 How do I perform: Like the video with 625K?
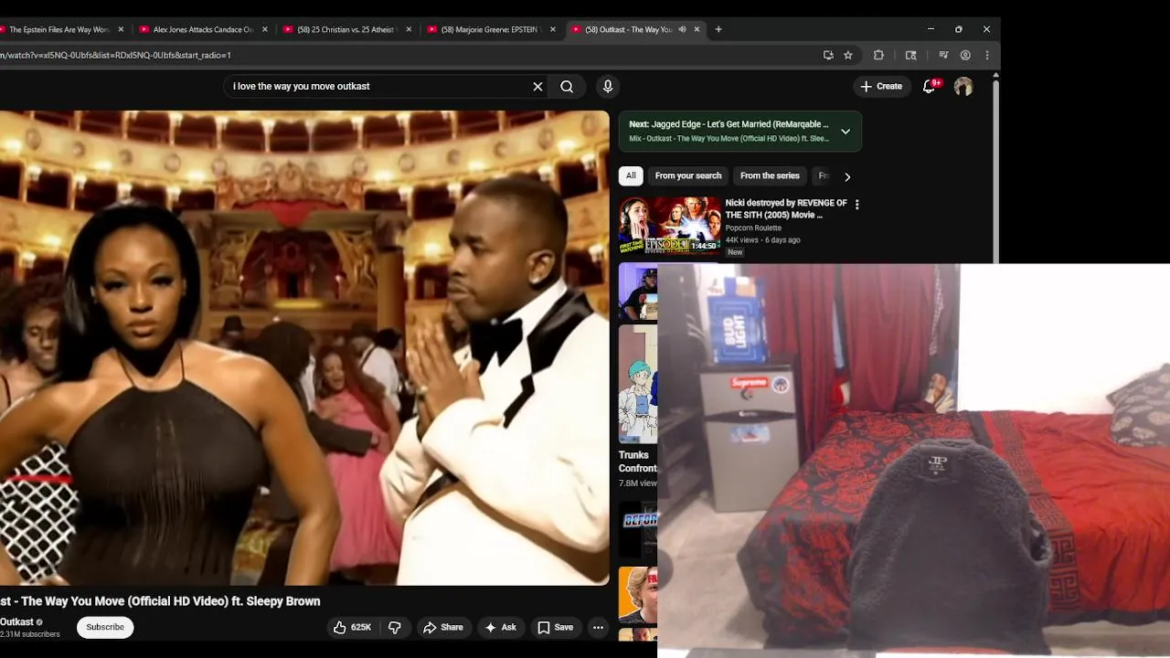(352, 627)
